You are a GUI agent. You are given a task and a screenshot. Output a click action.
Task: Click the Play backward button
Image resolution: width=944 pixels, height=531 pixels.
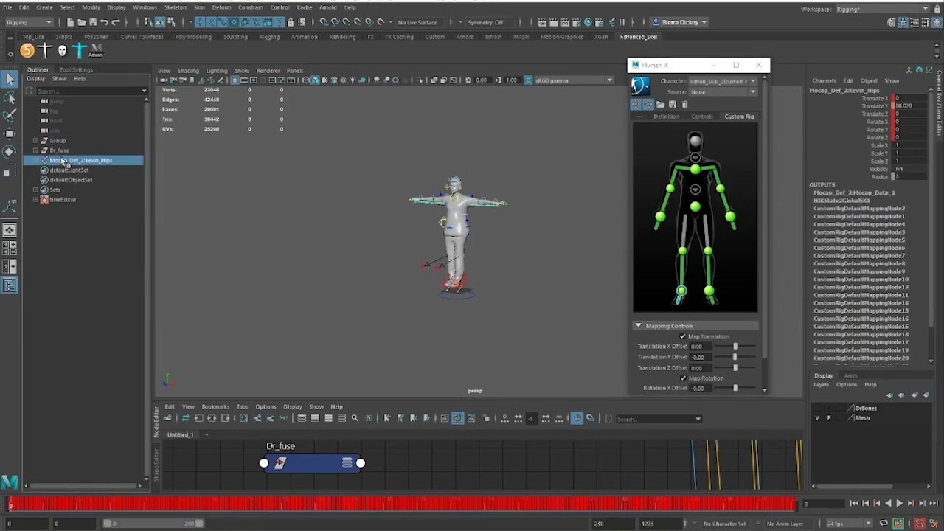click(888, 503)
